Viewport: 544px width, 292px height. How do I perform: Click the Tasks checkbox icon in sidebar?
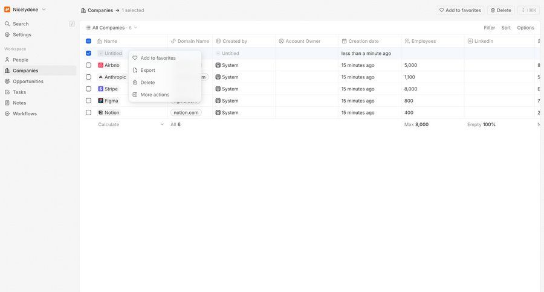7,92
